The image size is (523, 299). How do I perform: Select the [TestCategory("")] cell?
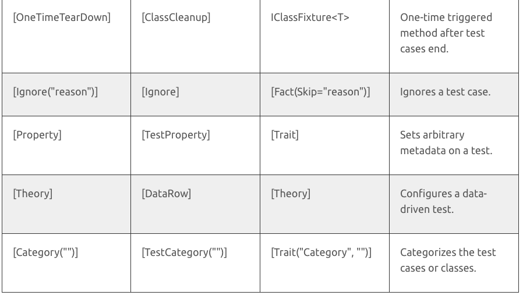pos(184,252)
